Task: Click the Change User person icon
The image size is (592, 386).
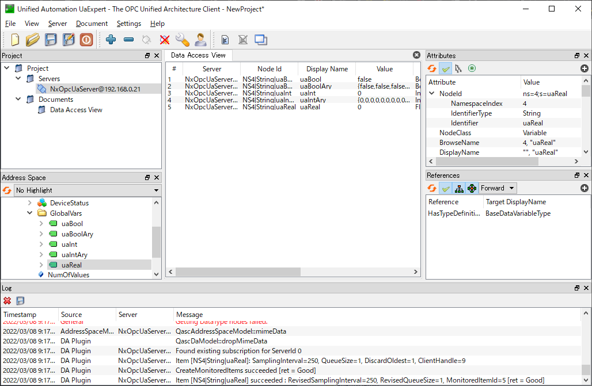Action: click(x=200, y=40)
